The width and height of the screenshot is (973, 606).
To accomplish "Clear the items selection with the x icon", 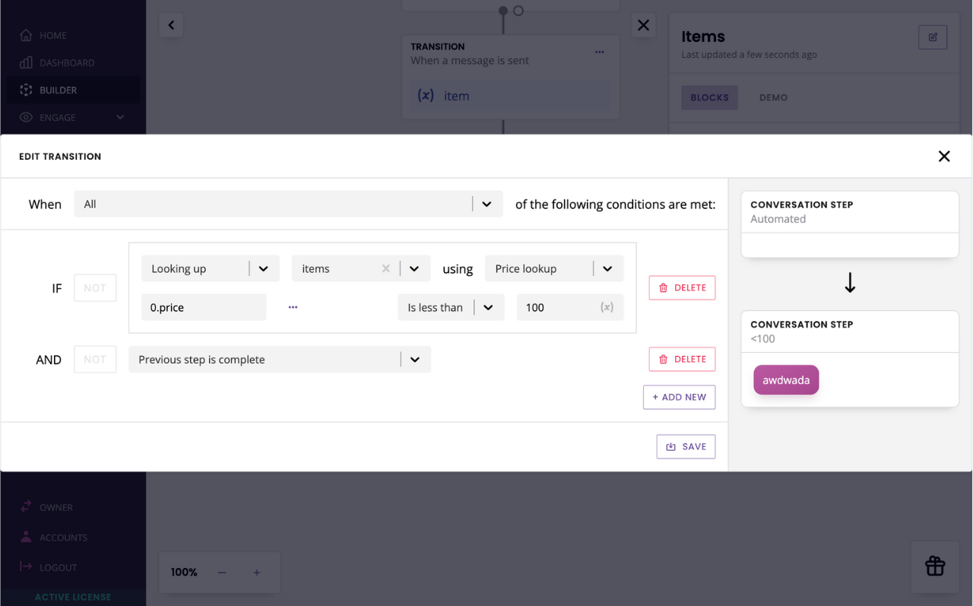I will pos(385,268).
